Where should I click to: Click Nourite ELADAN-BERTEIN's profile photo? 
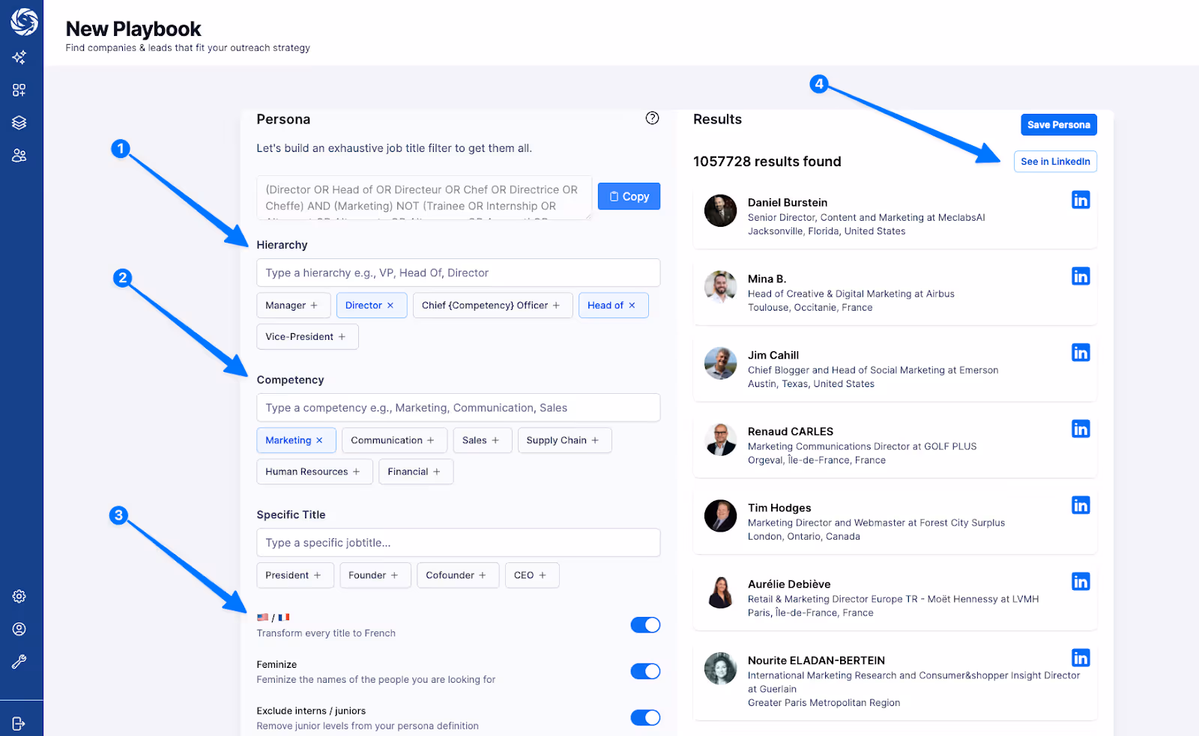[720, 669]
